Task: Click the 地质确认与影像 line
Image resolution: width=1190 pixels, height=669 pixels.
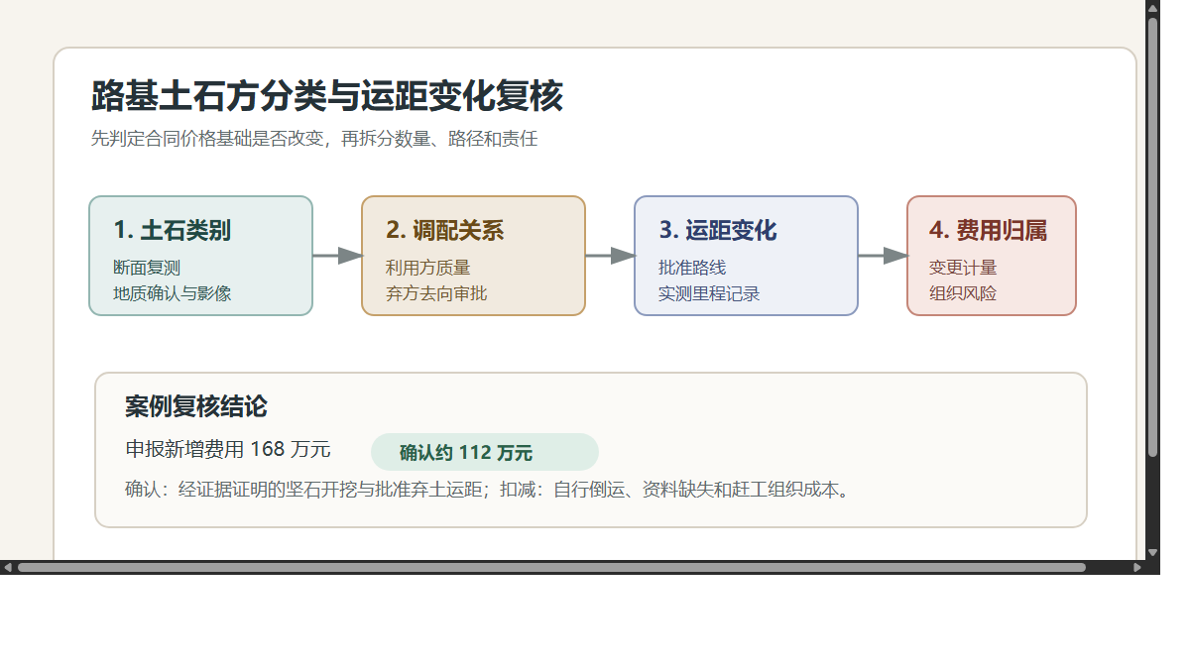Action: 173,293
